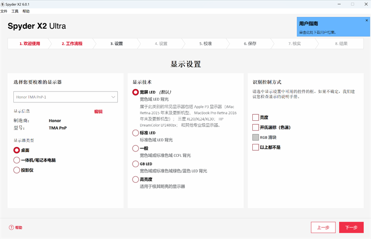Click the 显示设置 page heading

click(x=185, y=64)
